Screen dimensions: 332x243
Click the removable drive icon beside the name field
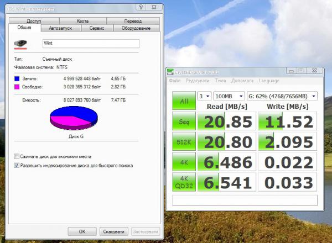pyautogui.click(x=20, y=43)
